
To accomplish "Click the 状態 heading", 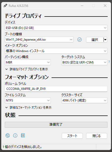I will (x=10, y=115).
